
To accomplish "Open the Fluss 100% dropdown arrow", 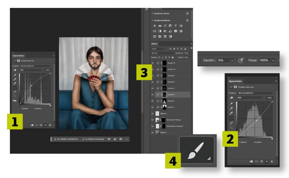I will (x=273, y=60).
